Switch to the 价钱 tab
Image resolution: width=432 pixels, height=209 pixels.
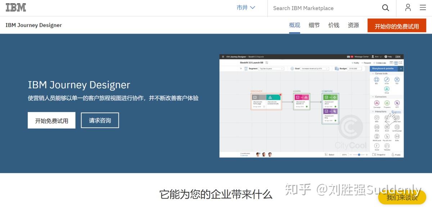[333, 25]
